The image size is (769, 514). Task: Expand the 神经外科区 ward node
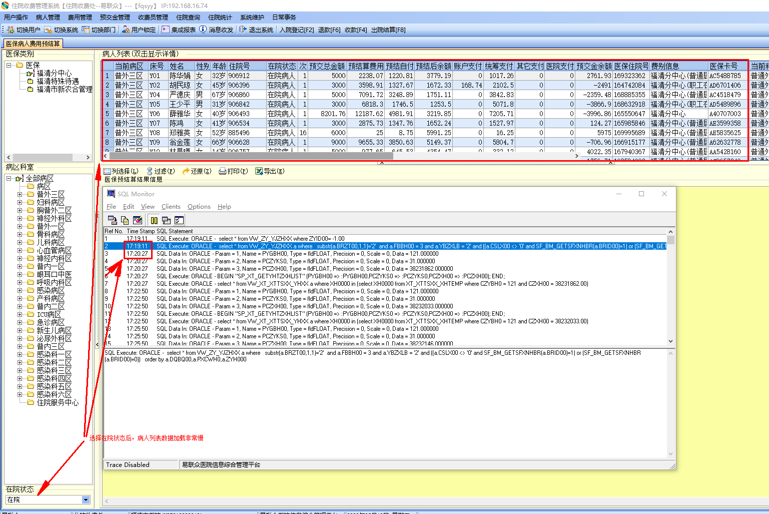coord(20,218)
